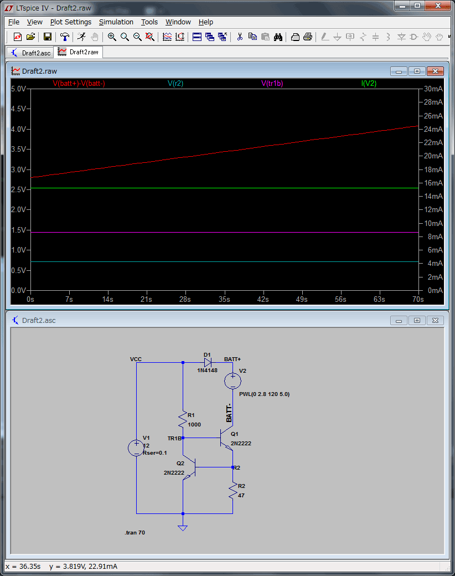The image size is (455, 576).
Task: Select the Place Ground tool
Action: coord(338,37)
